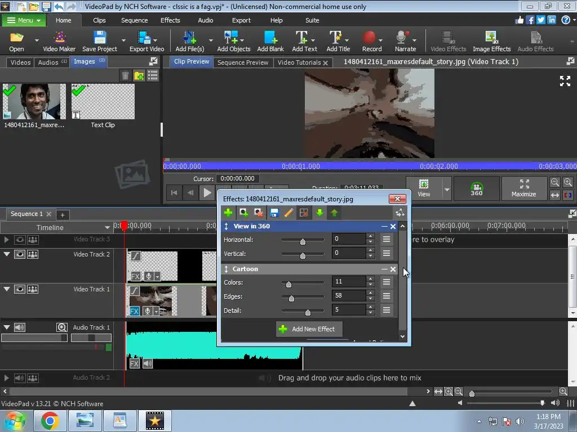Image resolution: width=577 pixels, height=432 pixels.
Task: Open the Export ribbon tab
Action: pos(241,20)
